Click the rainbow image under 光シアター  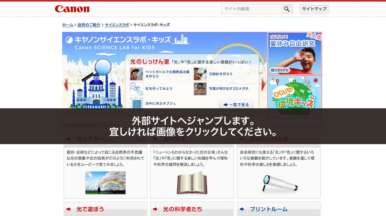tap(105, 183)
